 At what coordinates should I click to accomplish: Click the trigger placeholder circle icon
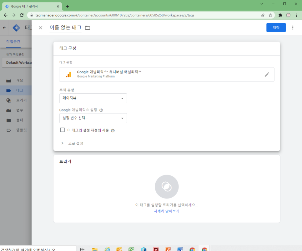pos(167,187)
